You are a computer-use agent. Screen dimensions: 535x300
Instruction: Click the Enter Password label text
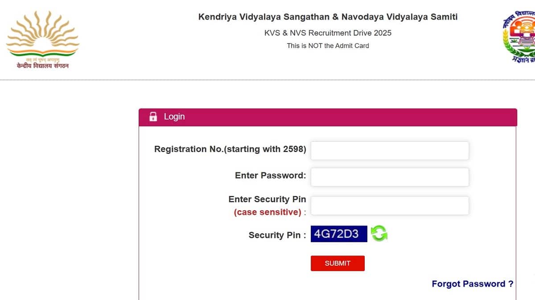pos(270,176)
